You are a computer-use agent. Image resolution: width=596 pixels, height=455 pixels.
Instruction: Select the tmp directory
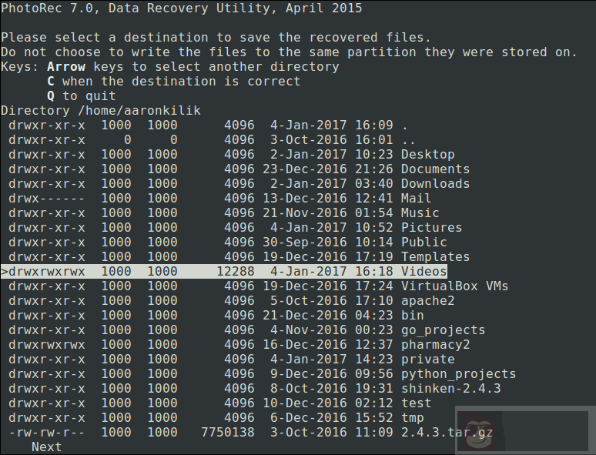pos(412,418)
